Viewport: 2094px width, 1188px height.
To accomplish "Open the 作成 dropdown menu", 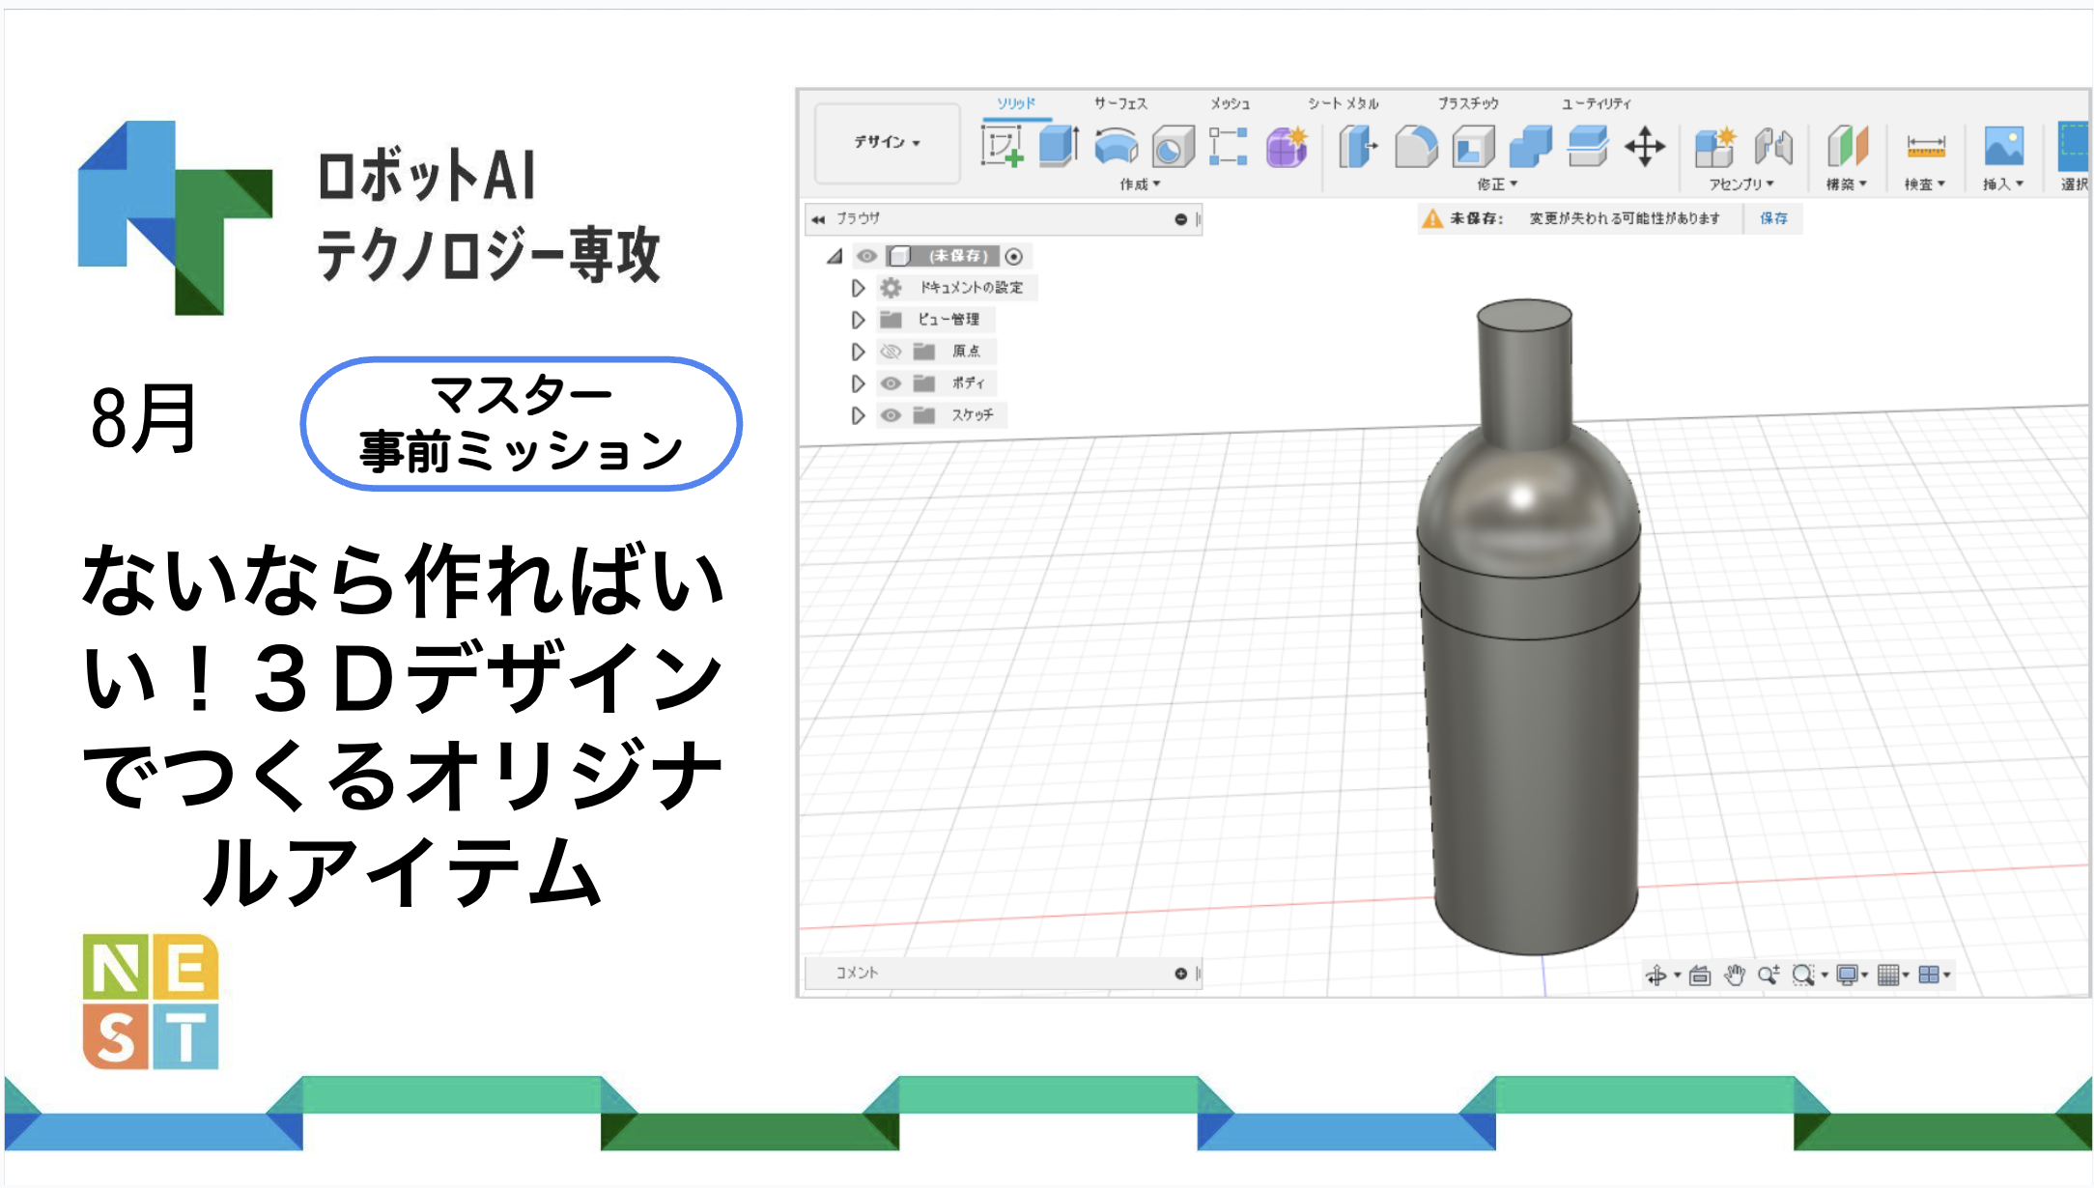I will (x=1139, y=181).
